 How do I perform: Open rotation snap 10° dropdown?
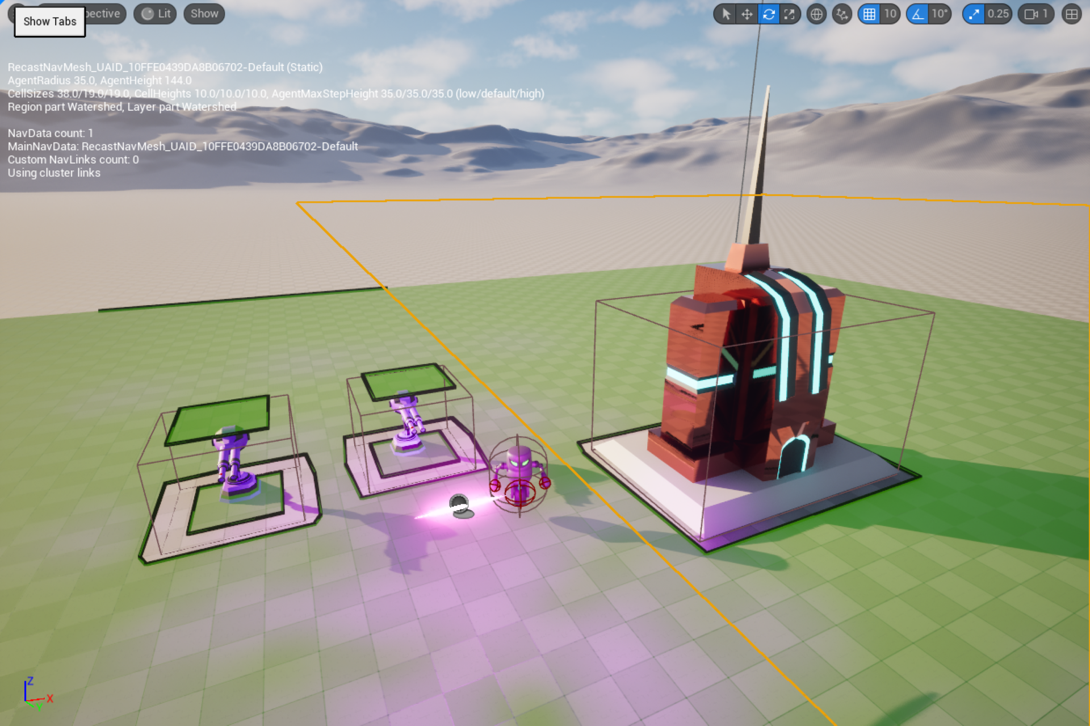tap(940, 14)
